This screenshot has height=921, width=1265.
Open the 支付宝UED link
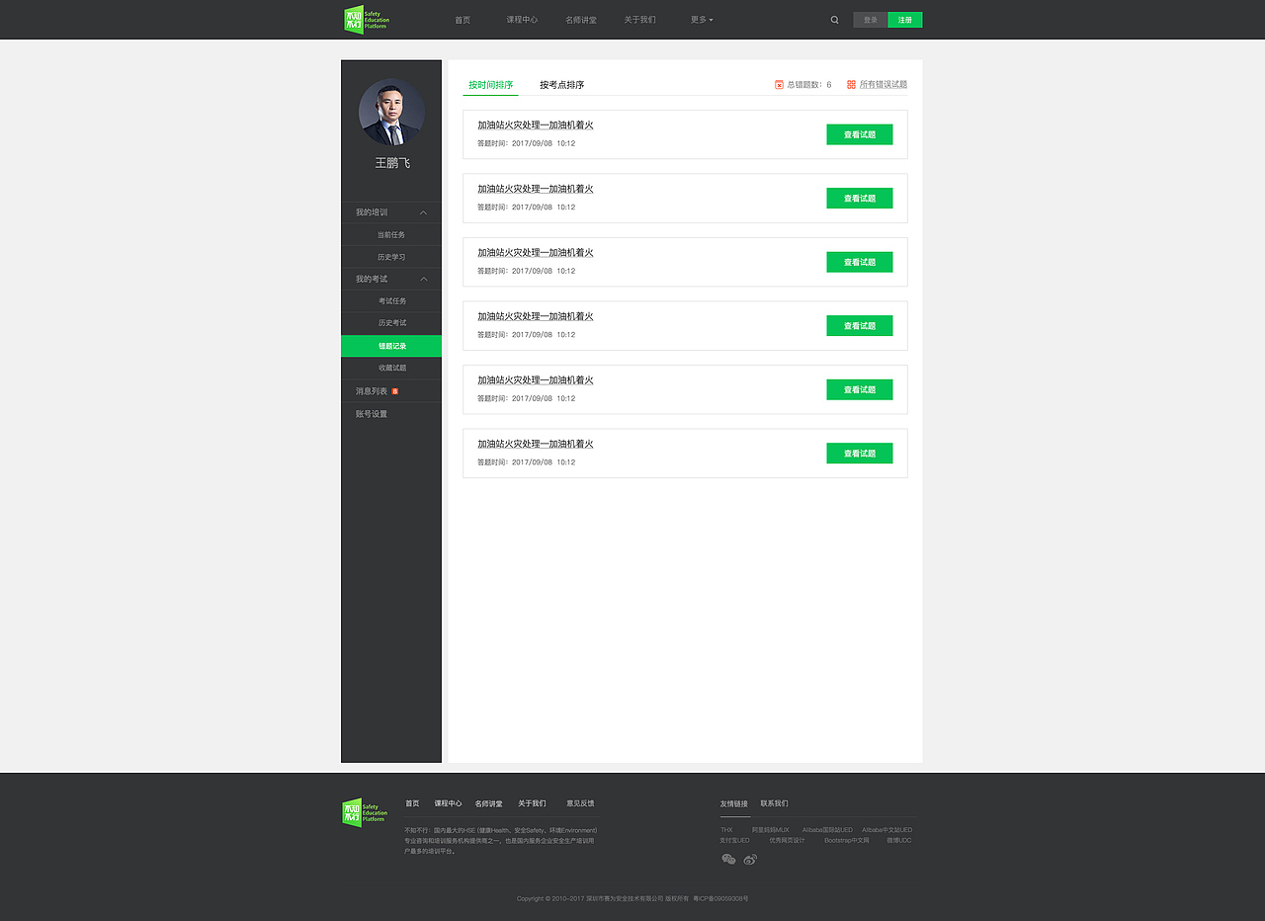pos(734,840)
